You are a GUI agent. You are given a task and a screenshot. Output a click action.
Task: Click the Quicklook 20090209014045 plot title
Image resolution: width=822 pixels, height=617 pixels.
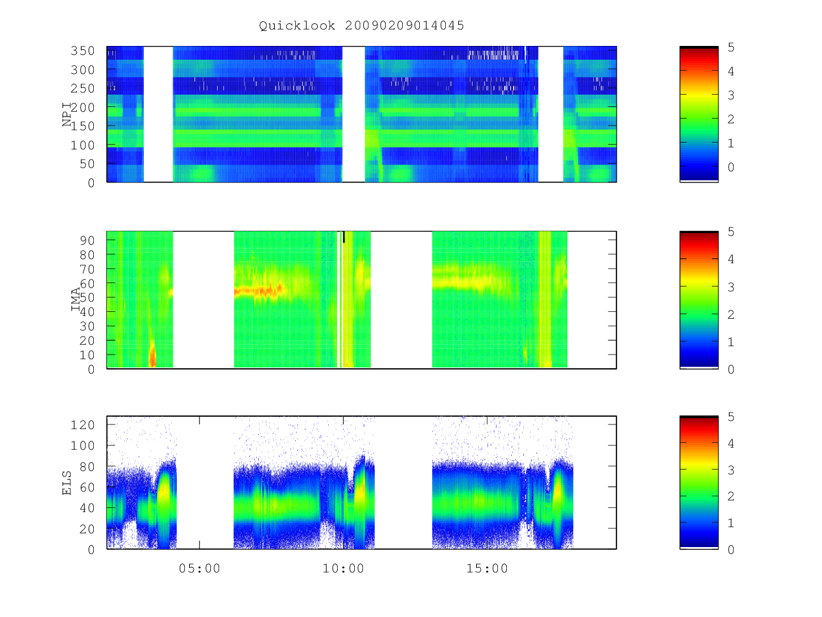coord(362,25)
